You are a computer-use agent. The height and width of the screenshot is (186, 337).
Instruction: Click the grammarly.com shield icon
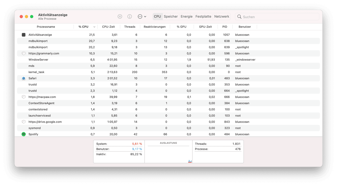pyautogui.click(x=24, y=53)
